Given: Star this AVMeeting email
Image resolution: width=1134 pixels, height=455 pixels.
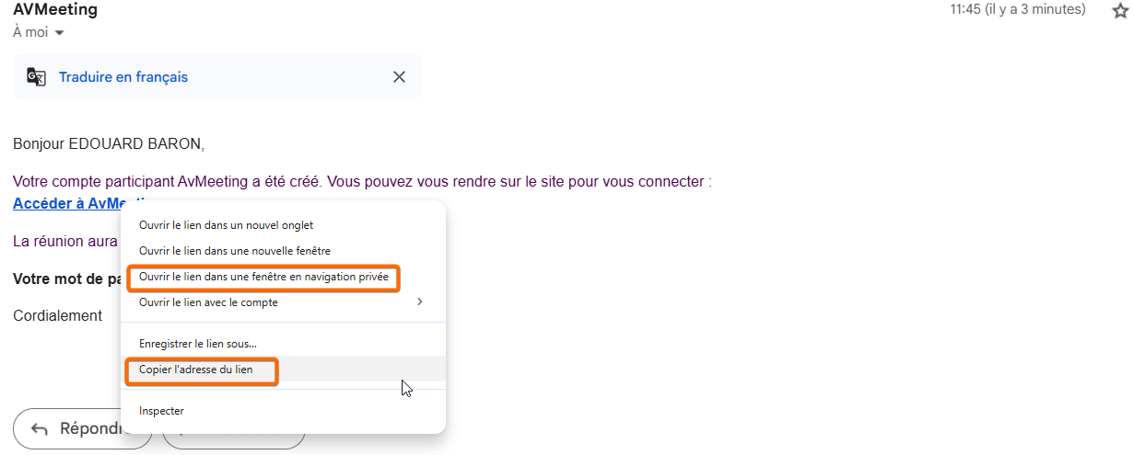Looking at the screenshot, I should 1120,11.
